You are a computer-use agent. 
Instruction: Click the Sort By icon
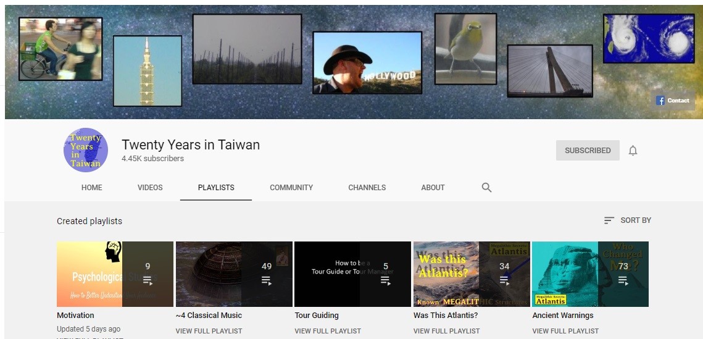pos(609,220)
